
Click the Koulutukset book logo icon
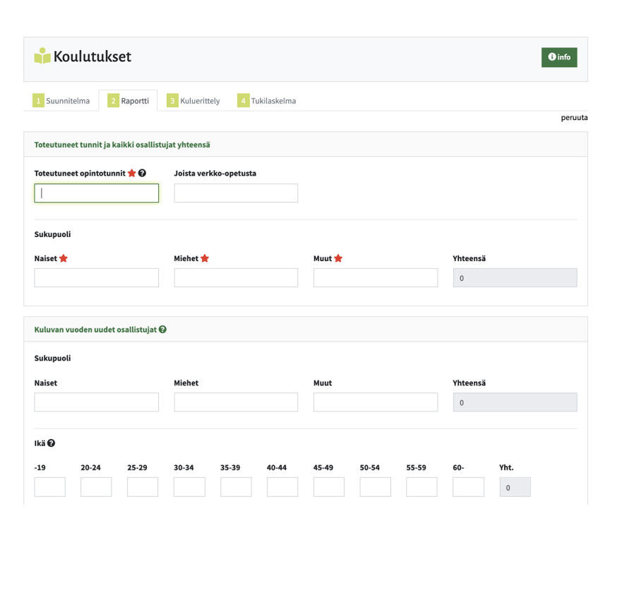[x=42, y=56]
